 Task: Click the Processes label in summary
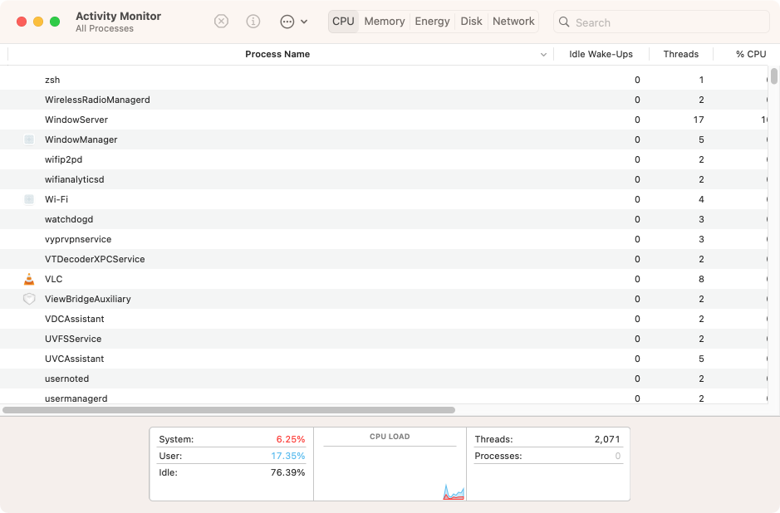(x=498, y=456)
